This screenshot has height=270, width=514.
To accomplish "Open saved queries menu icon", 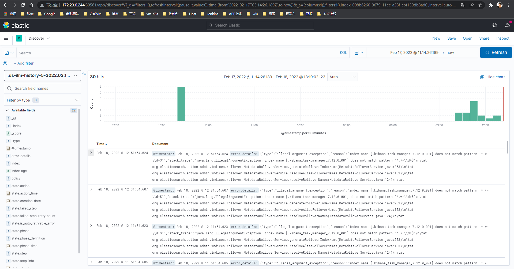I will [9, 53].
